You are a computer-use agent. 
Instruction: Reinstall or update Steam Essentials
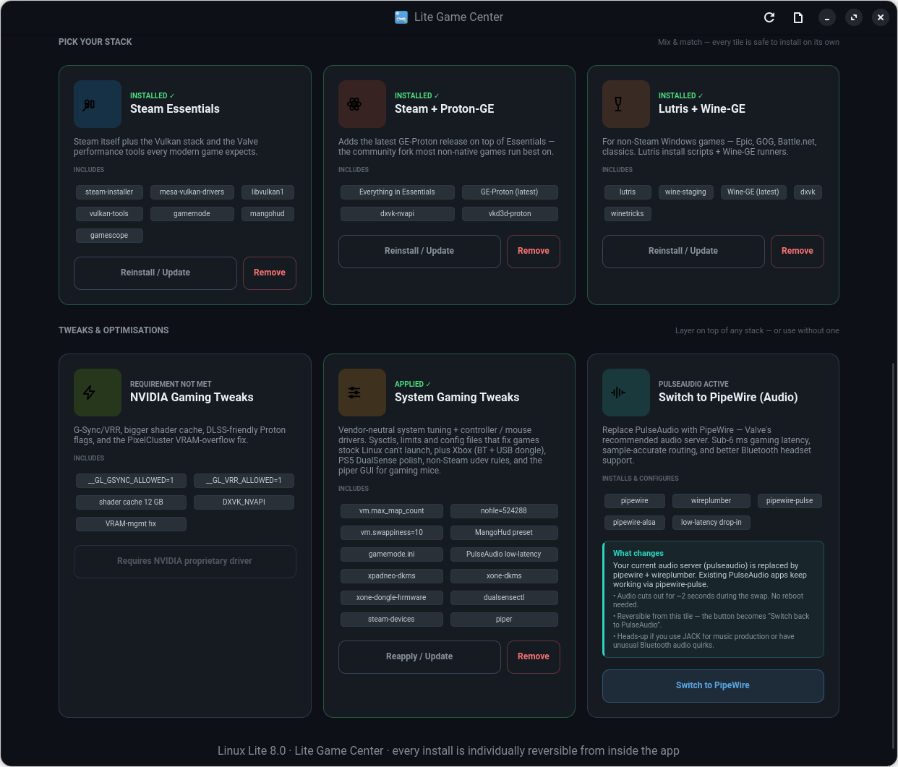(x=155, y=273)
